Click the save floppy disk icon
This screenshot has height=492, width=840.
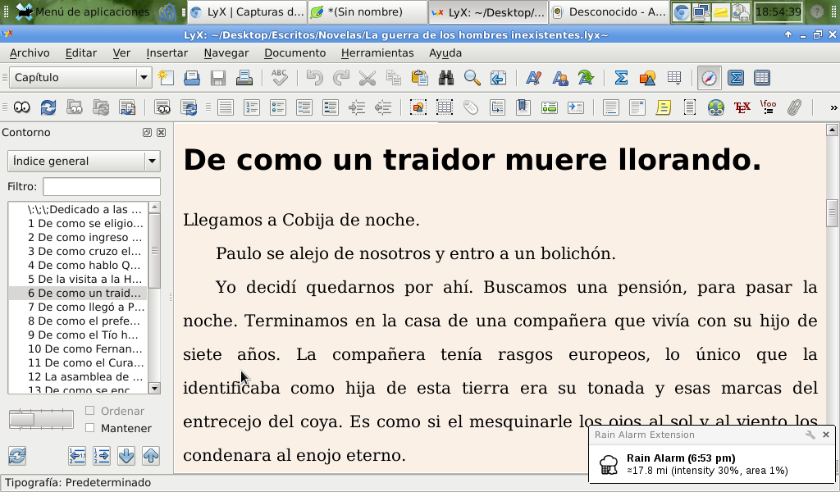point(218,78)
